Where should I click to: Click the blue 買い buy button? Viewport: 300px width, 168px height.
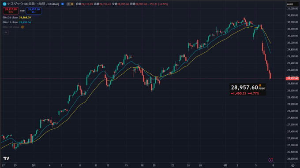[34, 11]
